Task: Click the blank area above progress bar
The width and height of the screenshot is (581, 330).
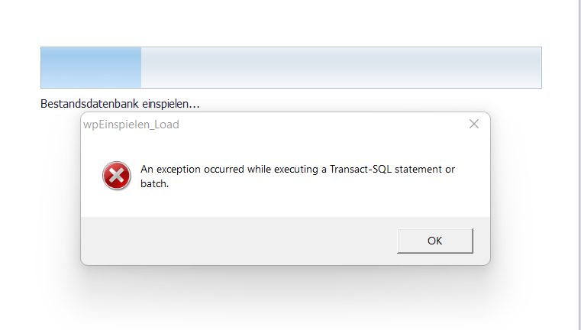Action: (289, 22)
